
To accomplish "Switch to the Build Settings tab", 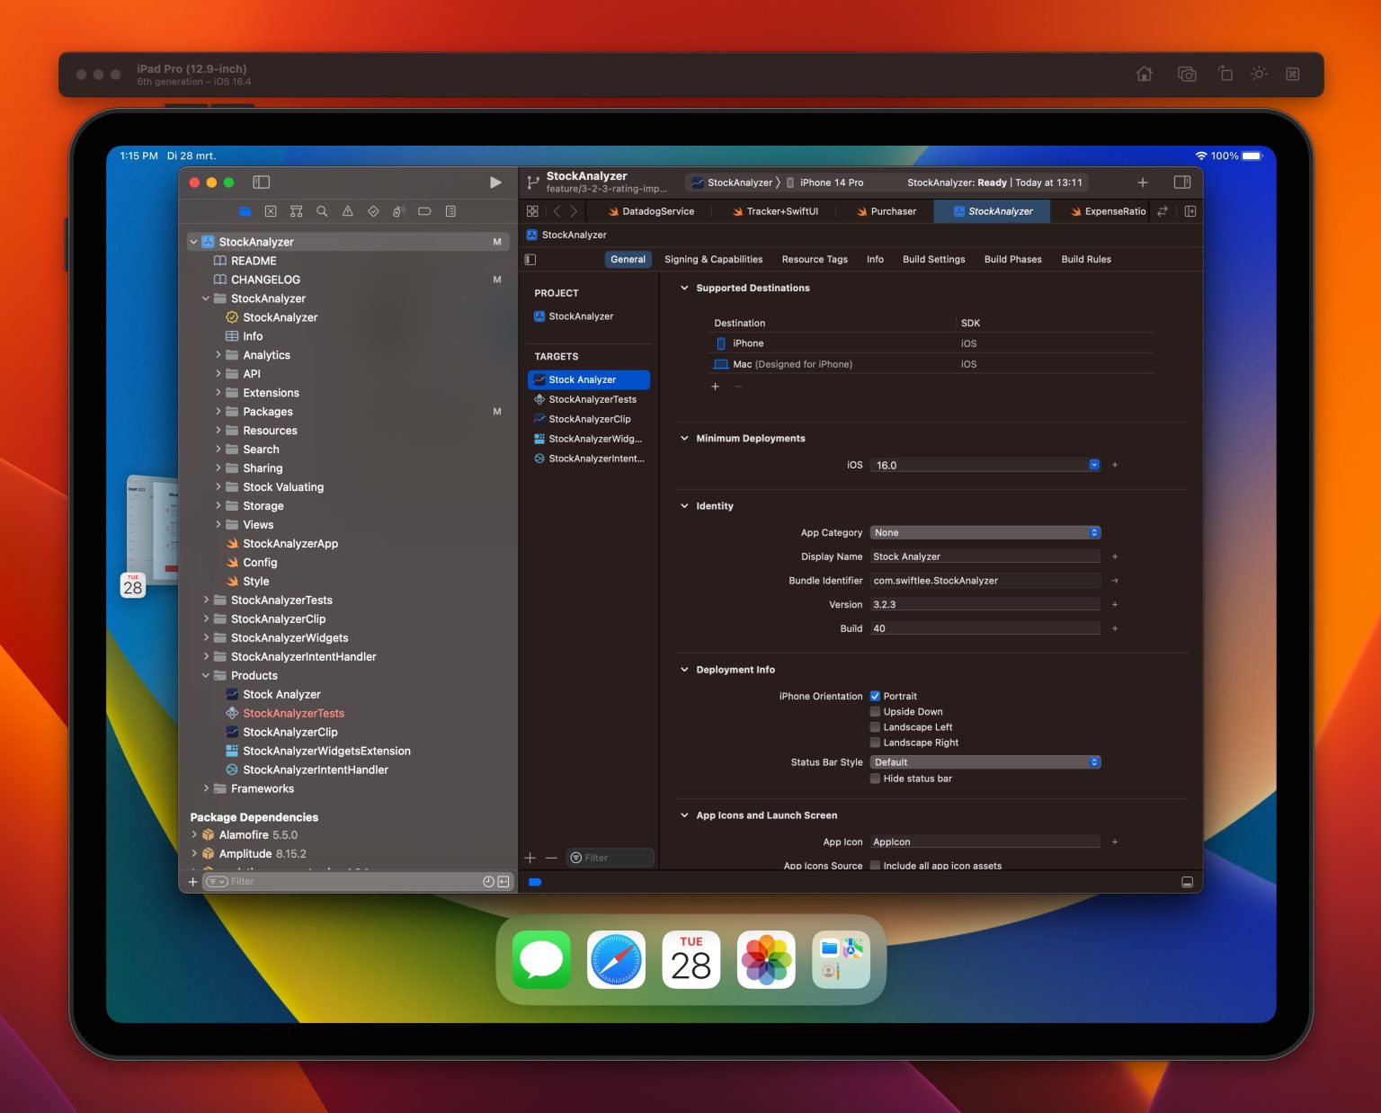I will [x=933, y=259].
